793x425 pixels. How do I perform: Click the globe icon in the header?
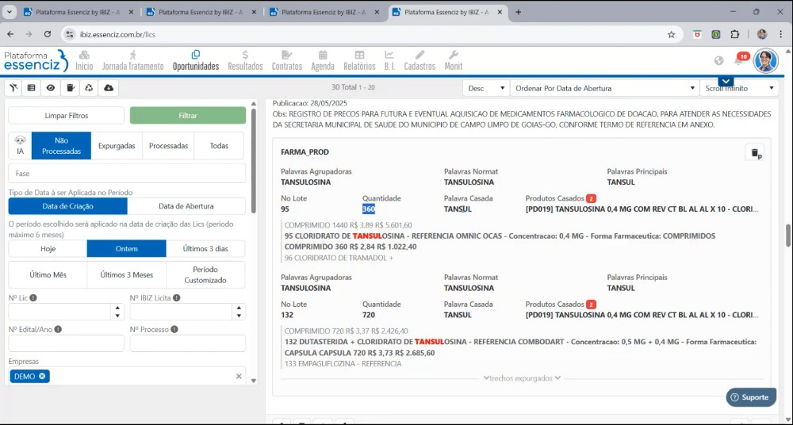coord(718,61)
